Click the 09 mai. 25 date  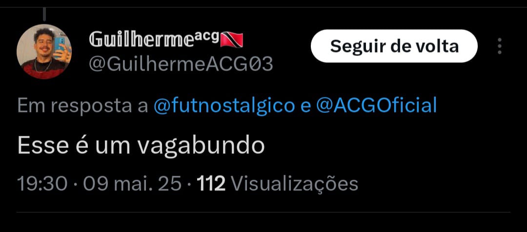click(132, 184)
